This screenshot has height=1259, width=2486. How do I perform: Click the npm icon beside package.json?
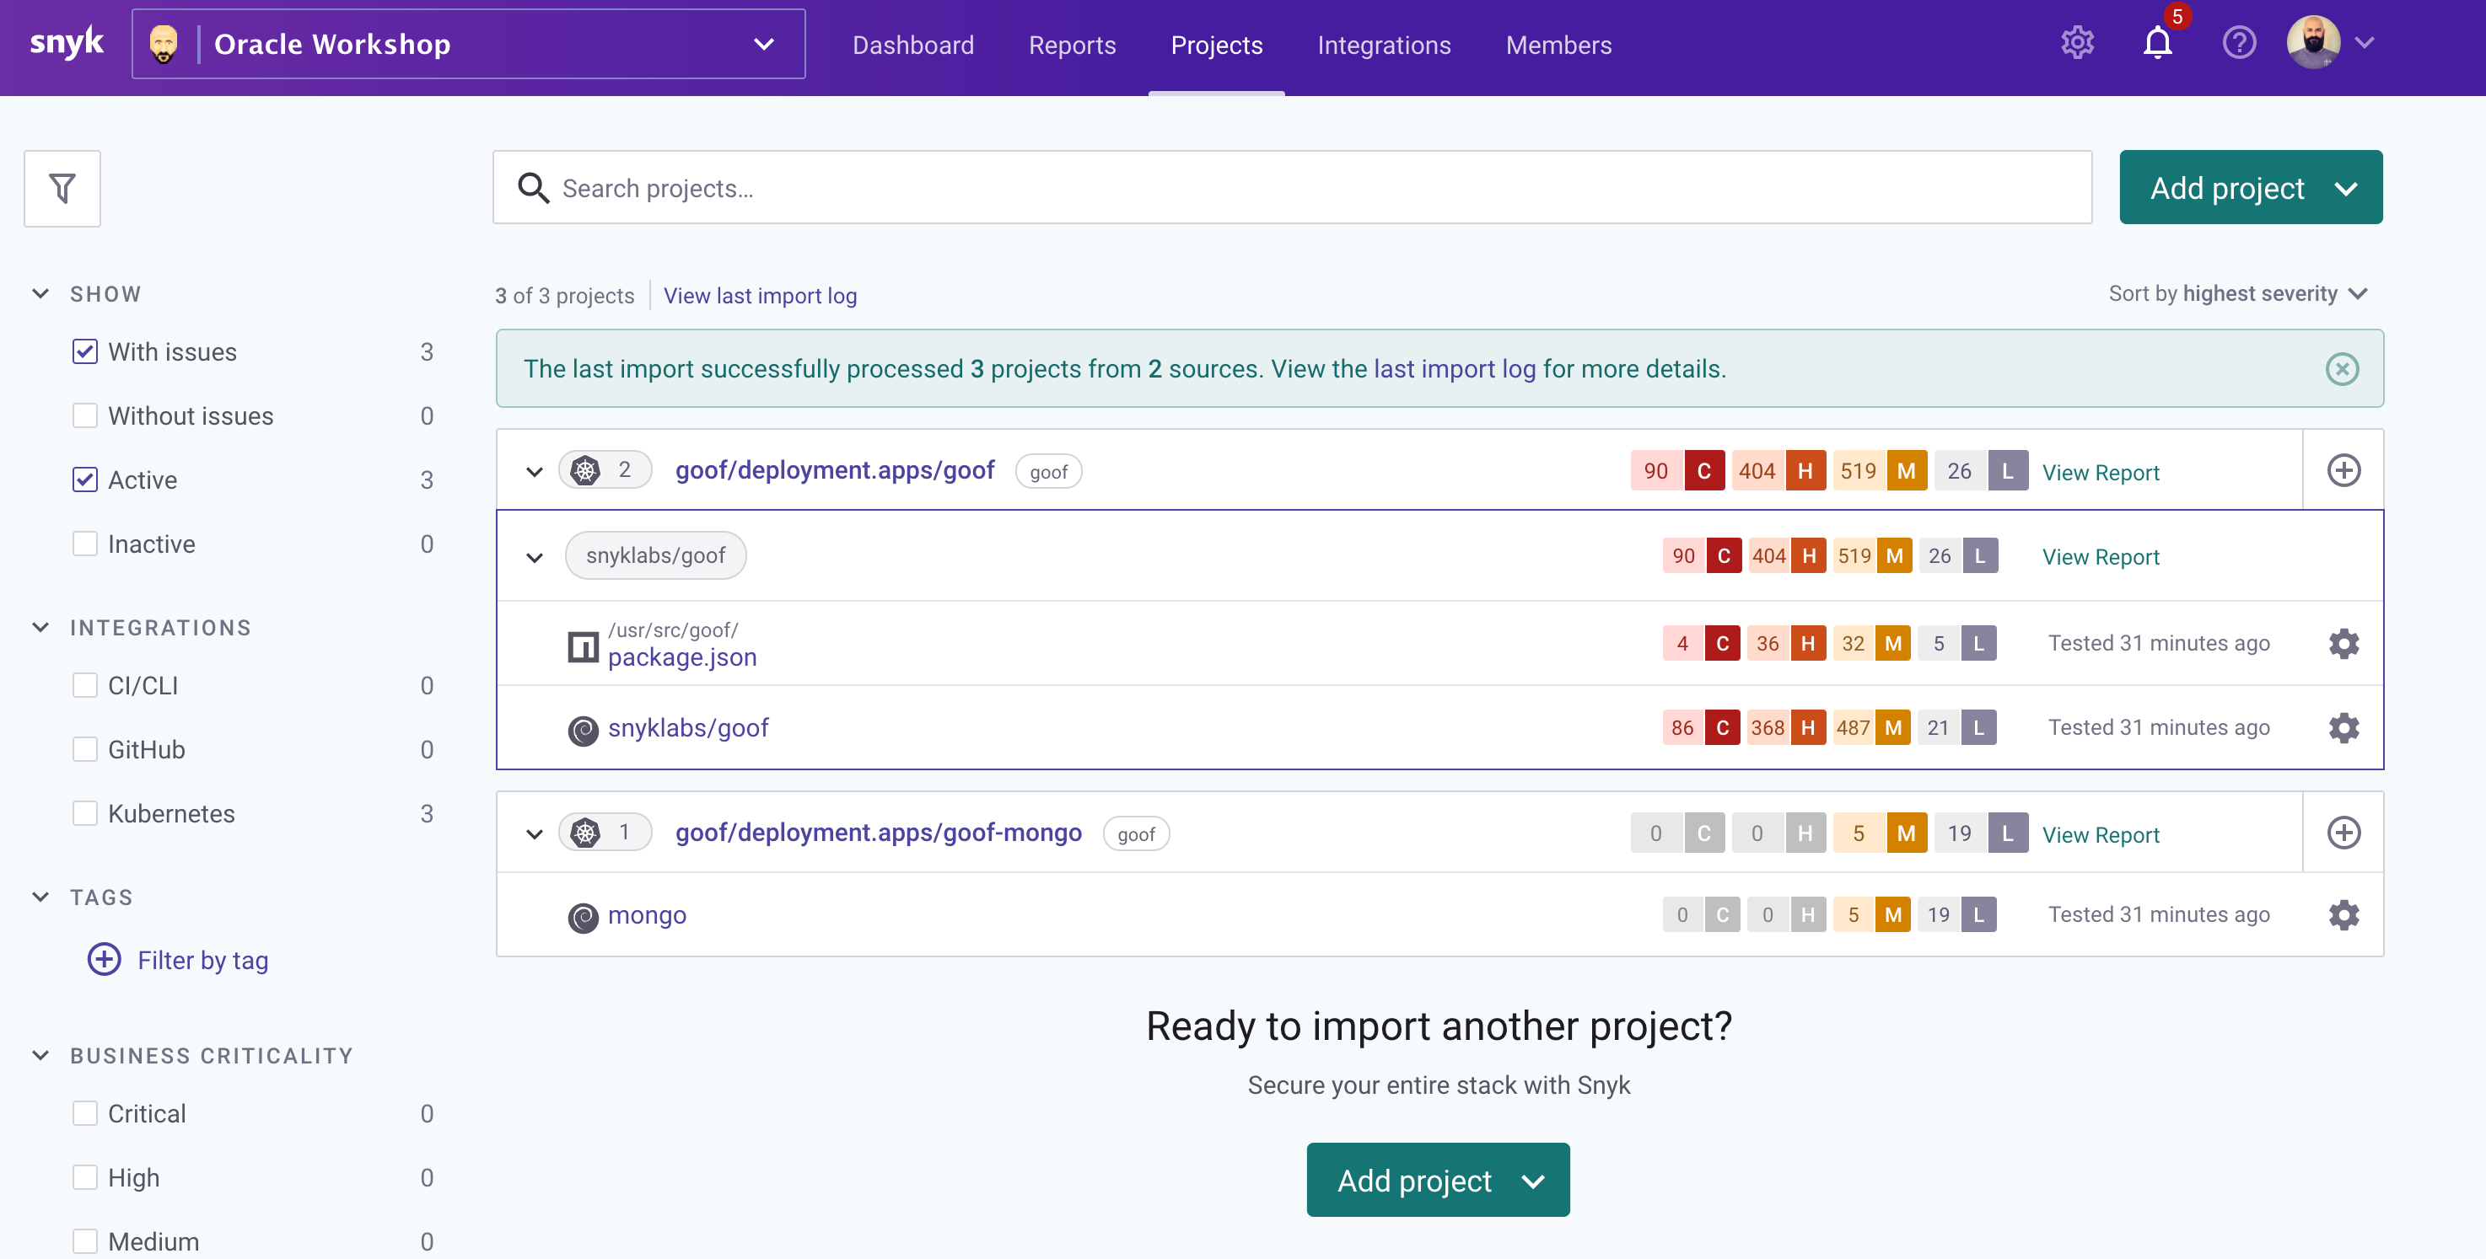click(583, 646)
